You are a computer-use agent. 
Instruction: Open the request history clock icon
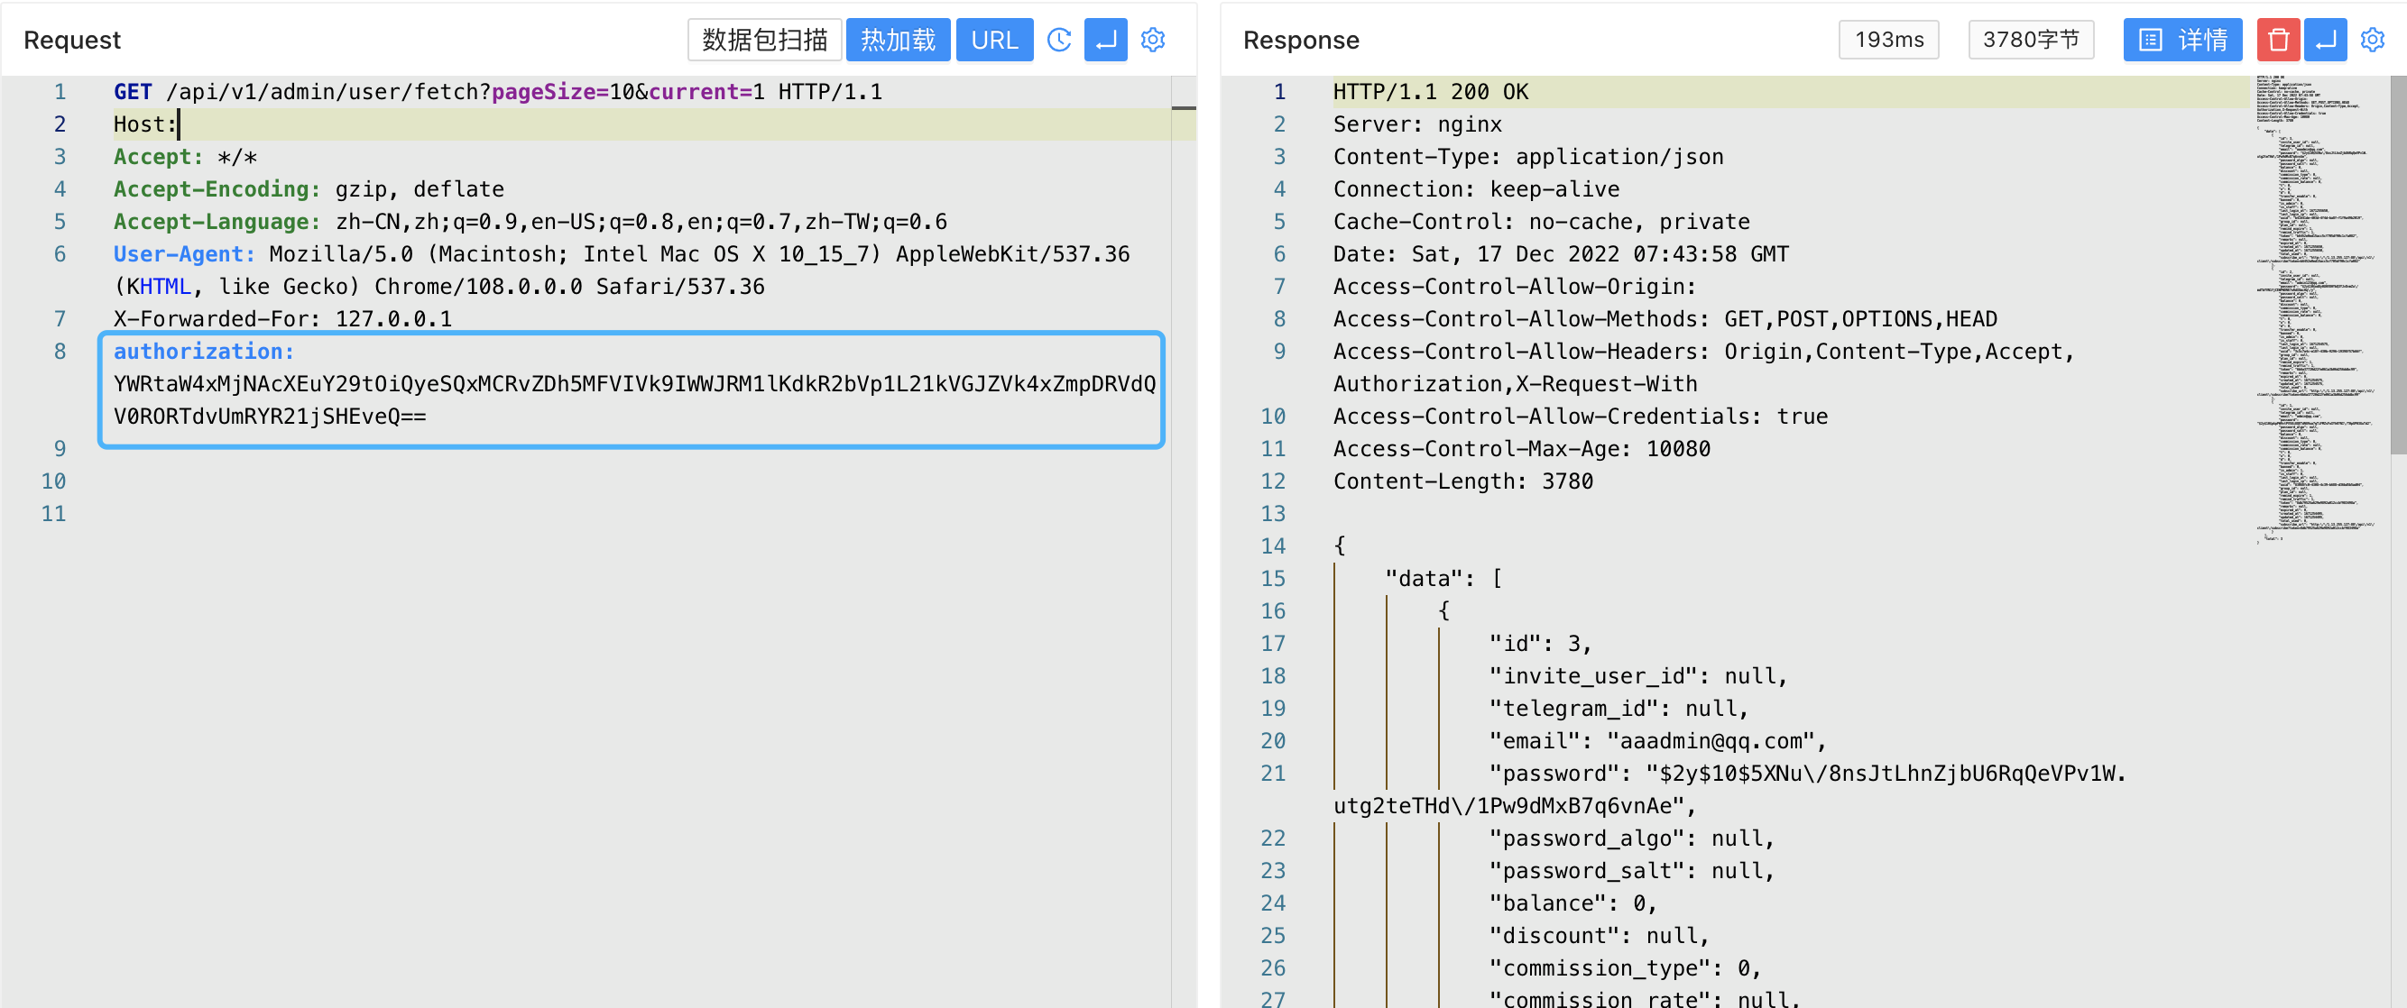click(x=1058, y=41)
